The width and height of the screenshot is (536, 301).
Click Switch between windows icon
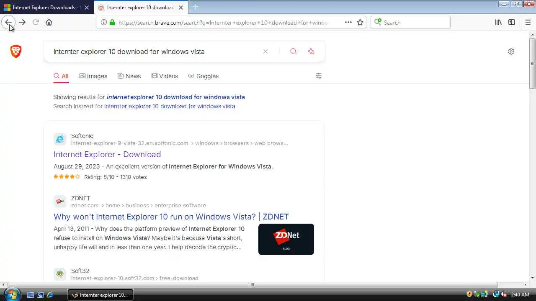pyautogui.click(x=40, y=295)
